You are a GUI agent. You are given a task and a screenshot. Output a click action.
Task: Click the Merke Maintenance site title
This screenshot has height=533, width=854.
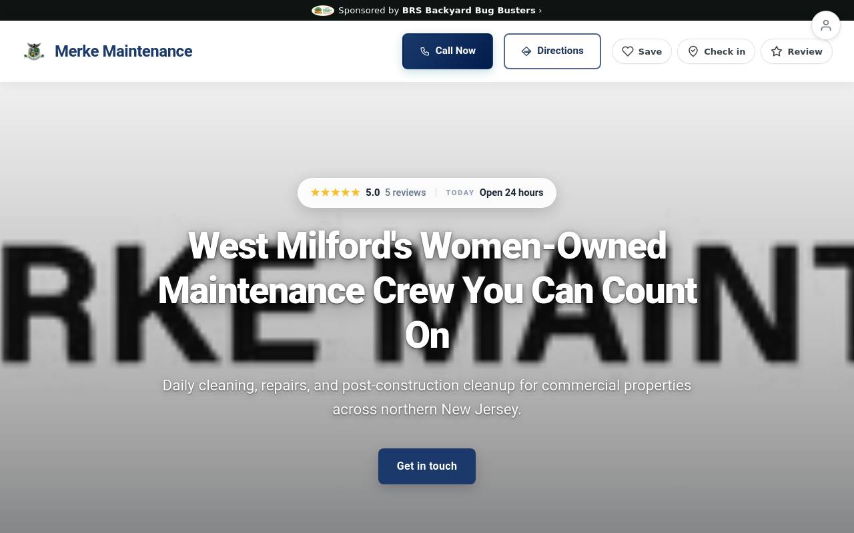click(123, 51)
